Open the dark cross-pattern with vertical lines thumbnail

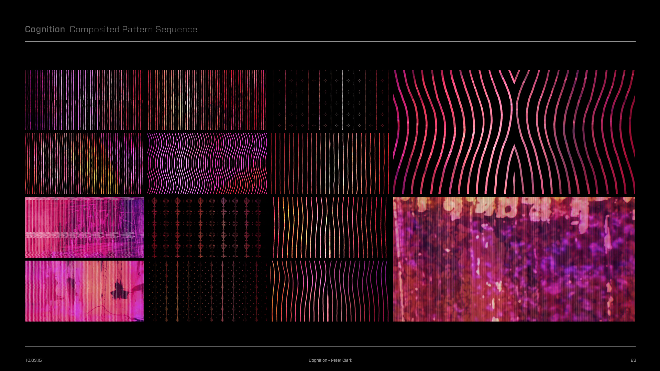click(x=330, y=100)
